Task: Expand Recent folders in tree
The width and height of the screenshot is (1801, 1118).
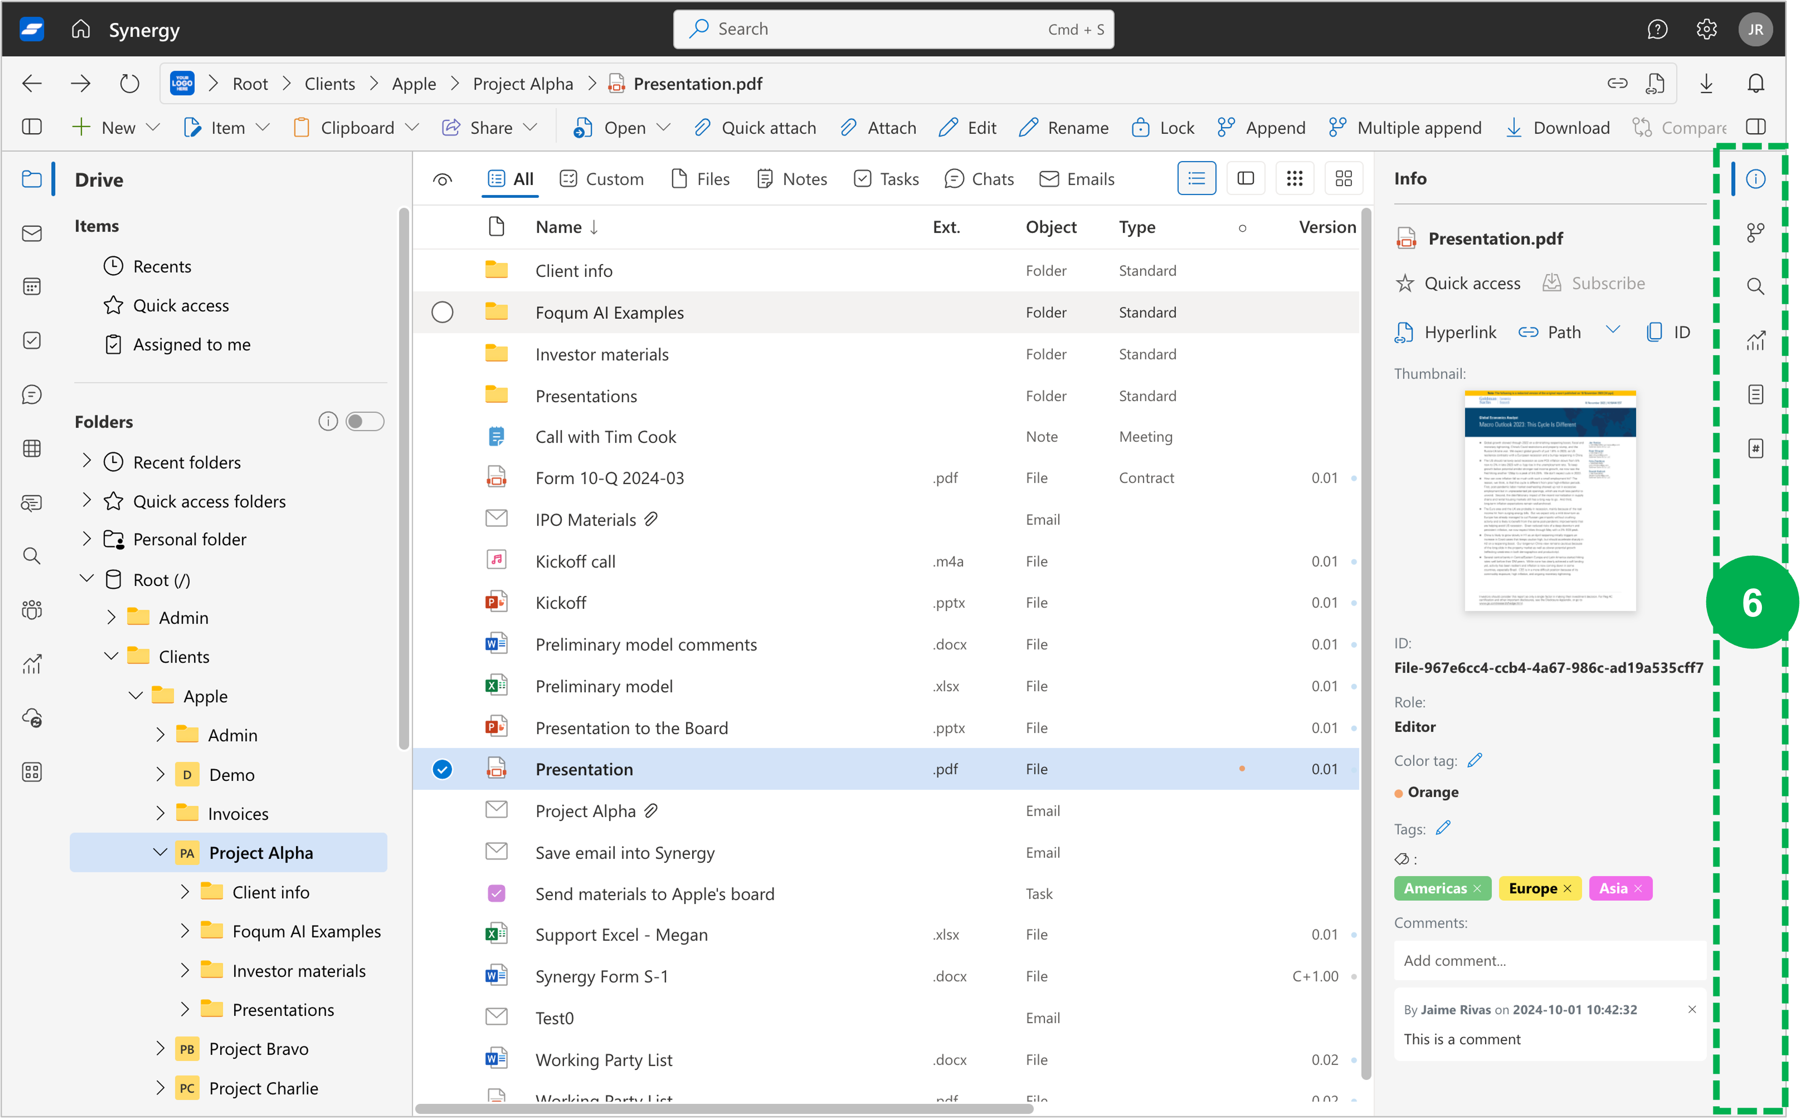Action: click(87, 462)
